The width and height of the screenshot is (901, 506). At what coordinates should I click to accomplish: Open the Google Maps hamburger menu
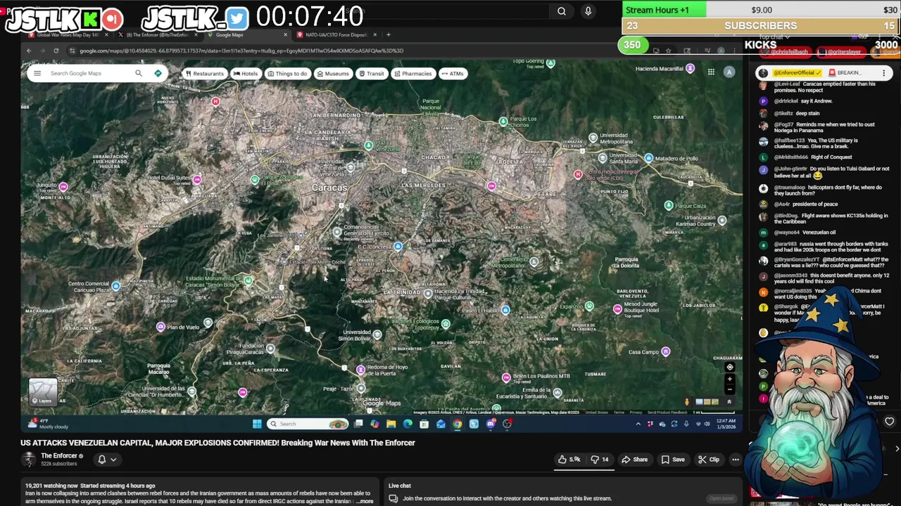(37, 73)
